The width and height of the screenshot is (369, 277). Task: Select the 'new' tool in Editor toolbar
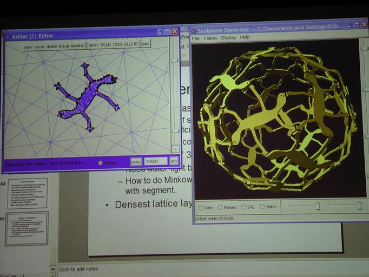coord(28,46)
